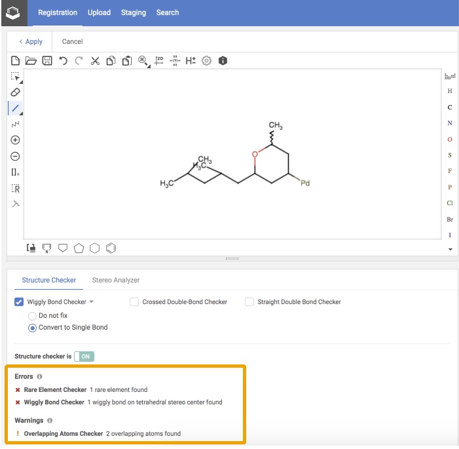The height and width of the screenshot is (449, 459).
Task: Insert a cyclohexane ring template
Action: click(x=95, y=248)
